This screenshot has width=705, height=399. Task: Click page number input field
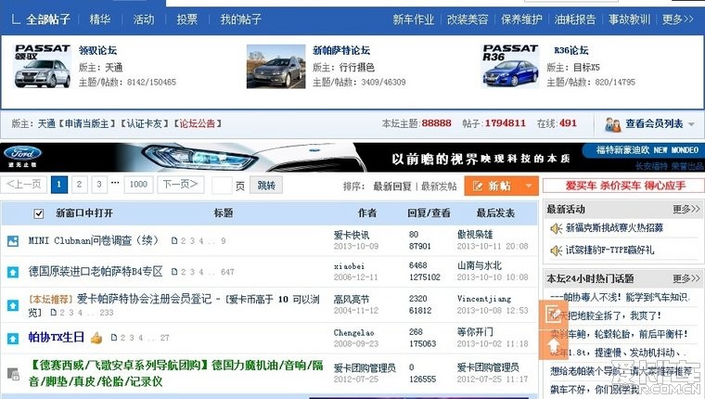coord(222,186)
